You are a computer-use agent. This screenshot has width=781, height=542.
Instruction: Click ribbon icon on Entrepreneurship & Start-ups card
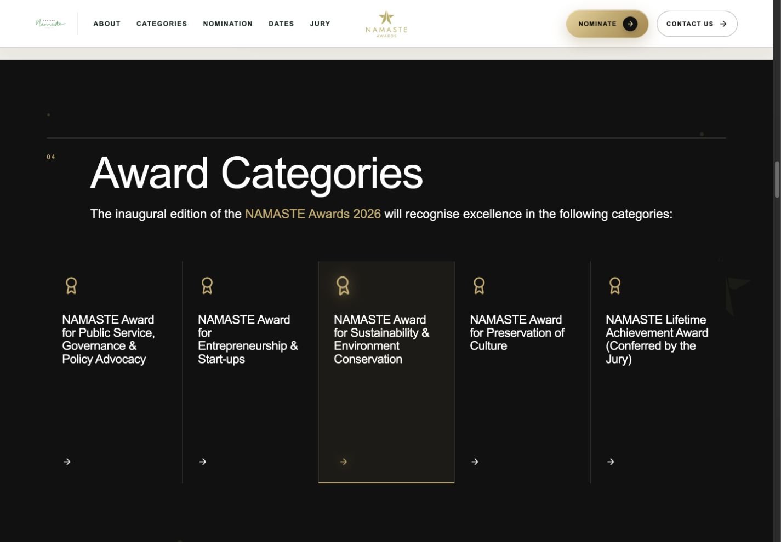click(x=207, y=286)
